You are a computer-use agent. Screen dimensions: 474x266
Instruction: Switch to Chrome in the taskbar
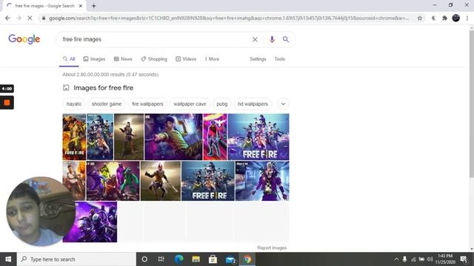pyautogui.click(x=247, y=259)
